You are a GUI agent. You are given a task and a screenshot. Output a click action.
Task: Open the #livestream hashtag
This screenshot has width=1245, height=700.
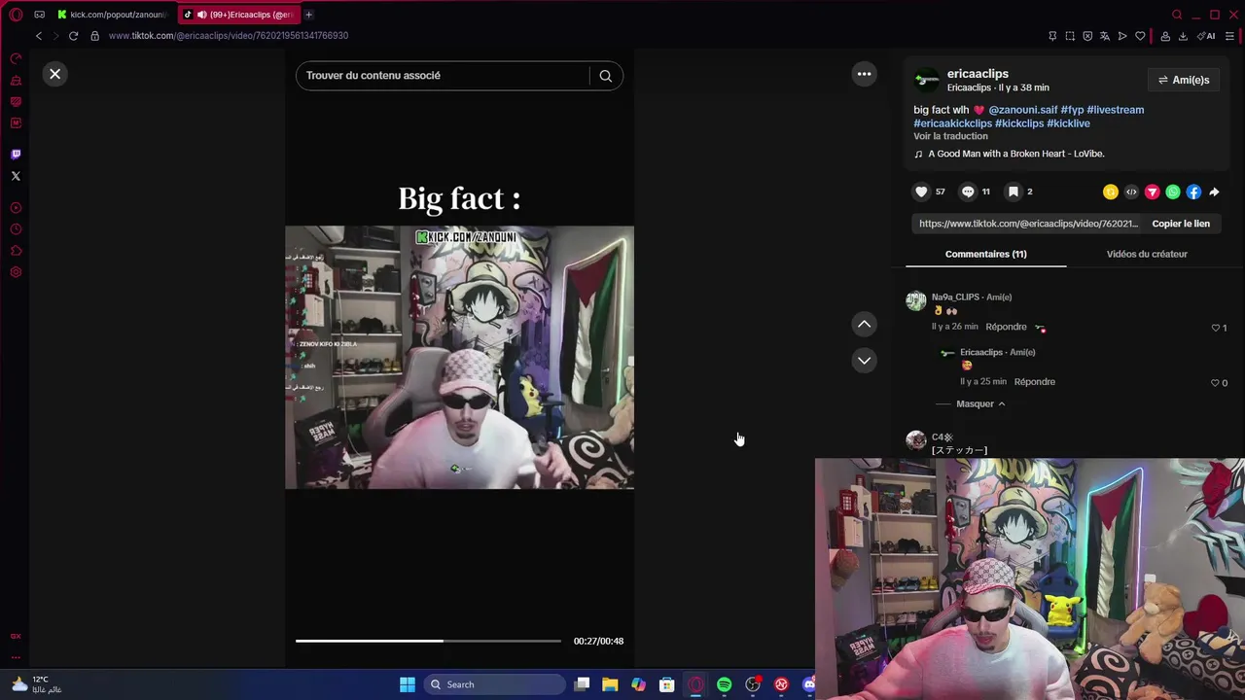point(1115,110)
